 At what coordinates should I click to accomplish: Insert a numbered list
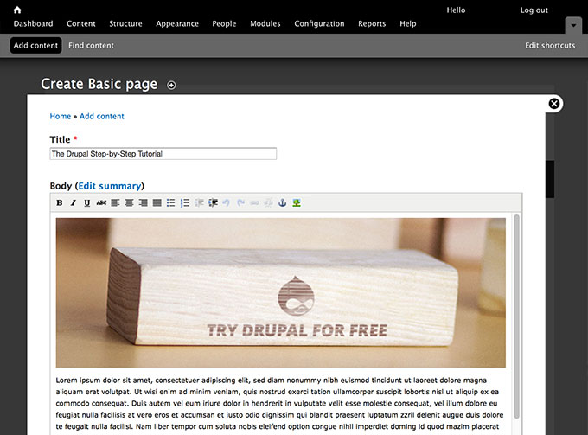[x=185, y=203]
